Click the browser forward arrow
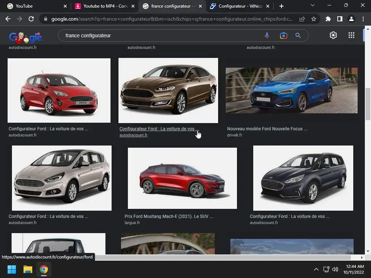371x278 pixels. click(x=20, y=19)
